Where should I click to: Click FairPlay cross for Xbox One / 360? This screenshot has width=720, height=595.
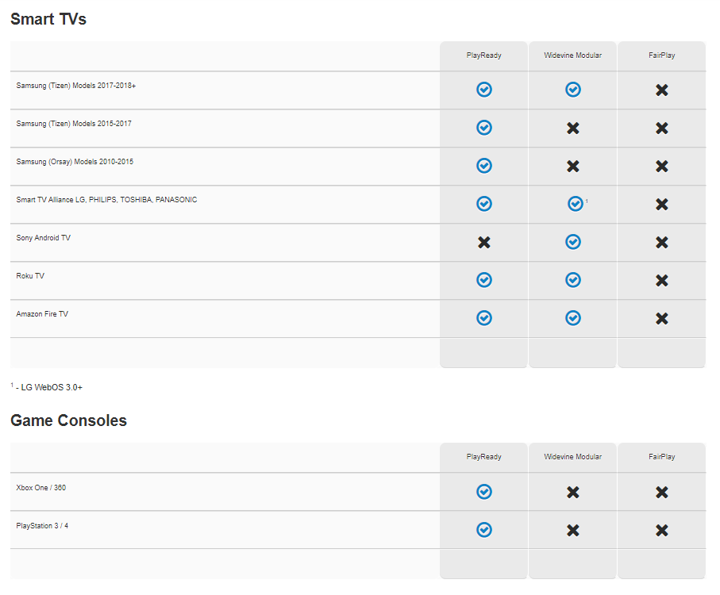[662, 492]
